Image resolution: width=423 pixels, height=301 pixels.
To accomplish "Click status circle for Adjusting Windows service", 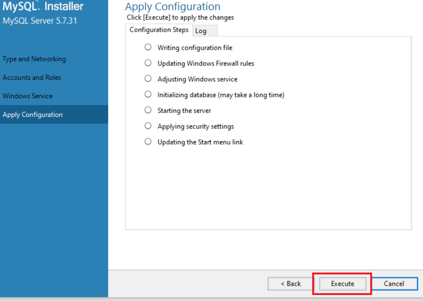I will (148, 79).
